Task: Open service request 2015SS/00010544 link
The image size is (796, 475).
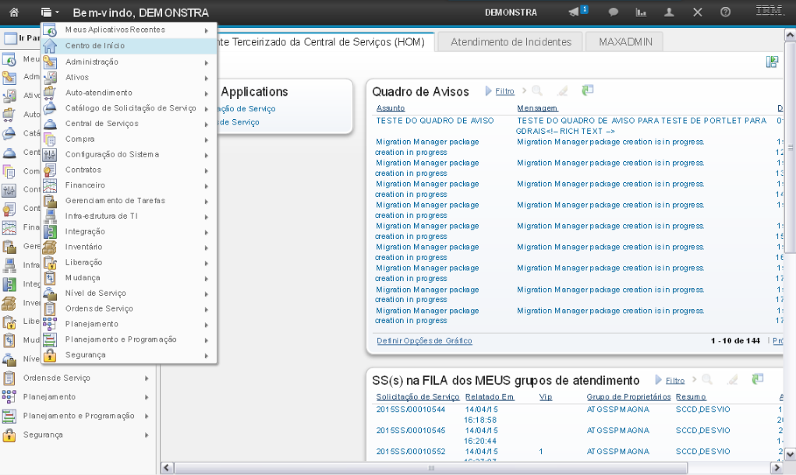Action: [x=410, y=408]
